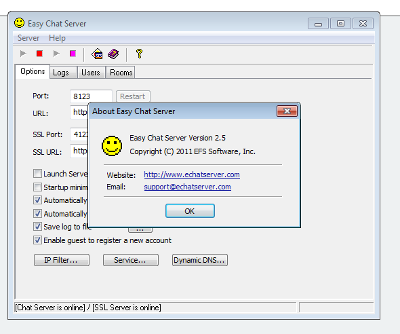This screenshot has width=400, height=334.
Task: Toggle the Launch Server checkbox
Action: point(37,174)
